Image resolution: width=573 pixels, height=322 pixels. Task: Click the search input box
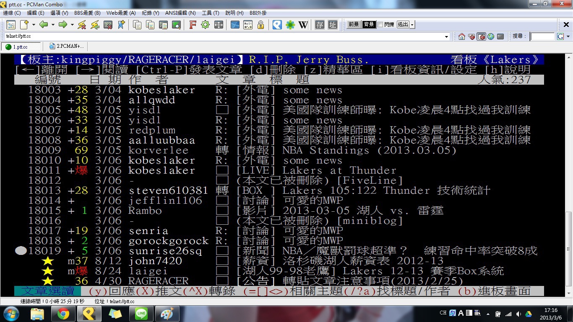[x=542, y=36]
